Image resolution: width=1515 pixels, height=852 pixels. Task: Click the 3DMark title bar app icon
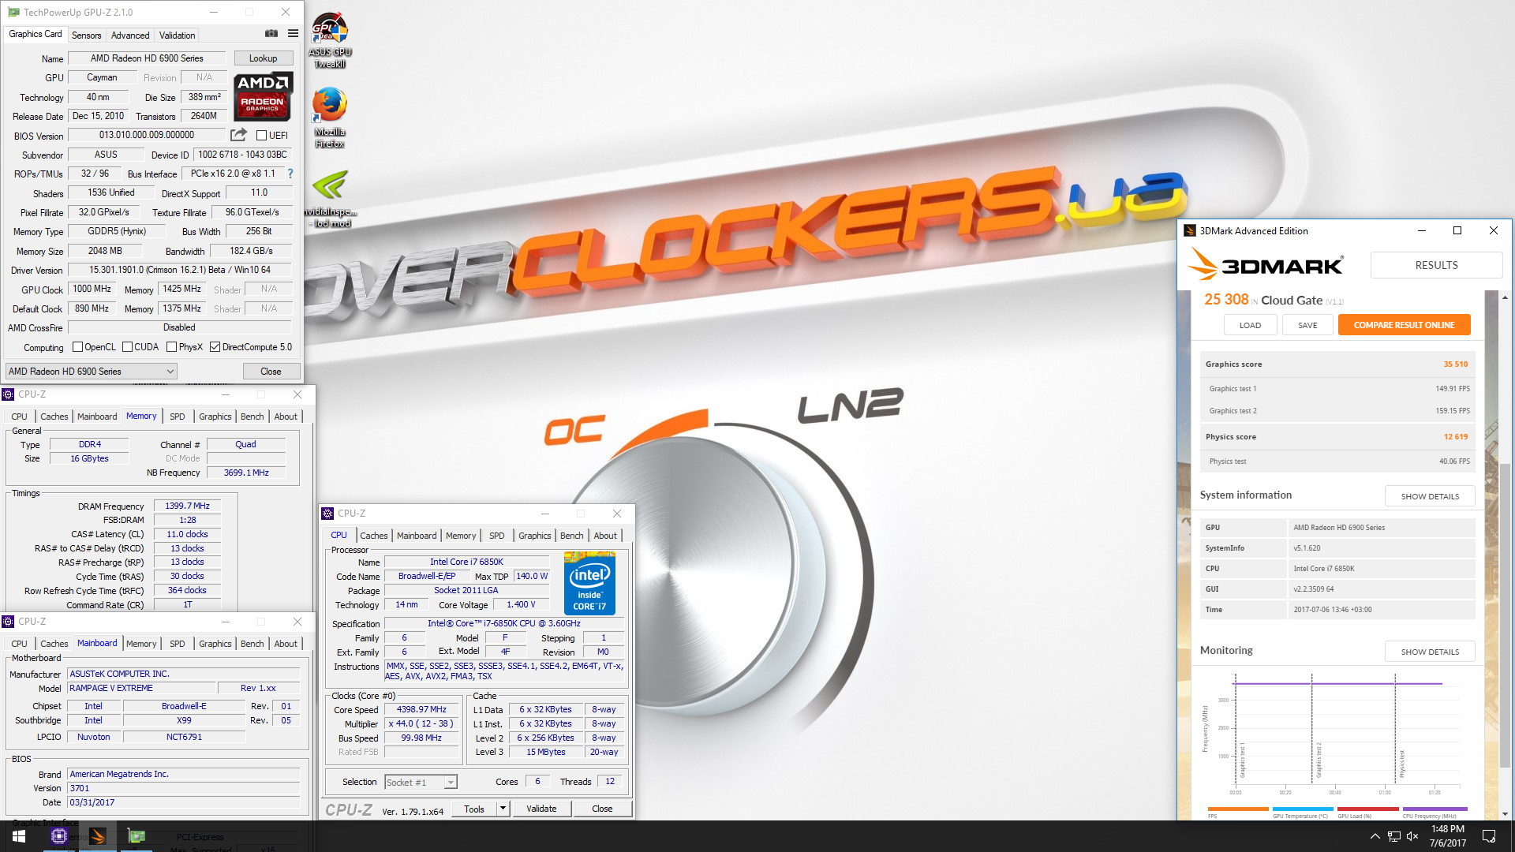pyautogui.click(x=1190, y=230)
